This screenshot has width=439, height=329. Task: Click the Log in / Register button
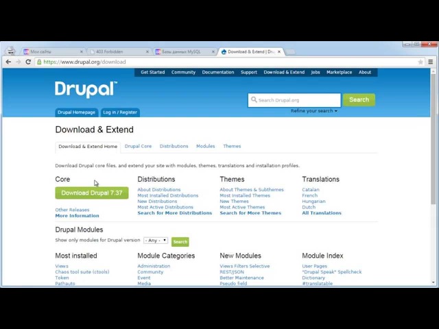120,112
